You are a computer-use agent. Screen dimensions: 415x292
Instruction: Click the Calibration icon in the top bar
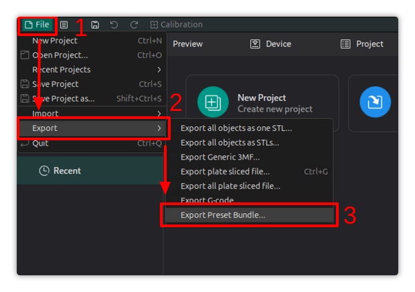[154, 25]
